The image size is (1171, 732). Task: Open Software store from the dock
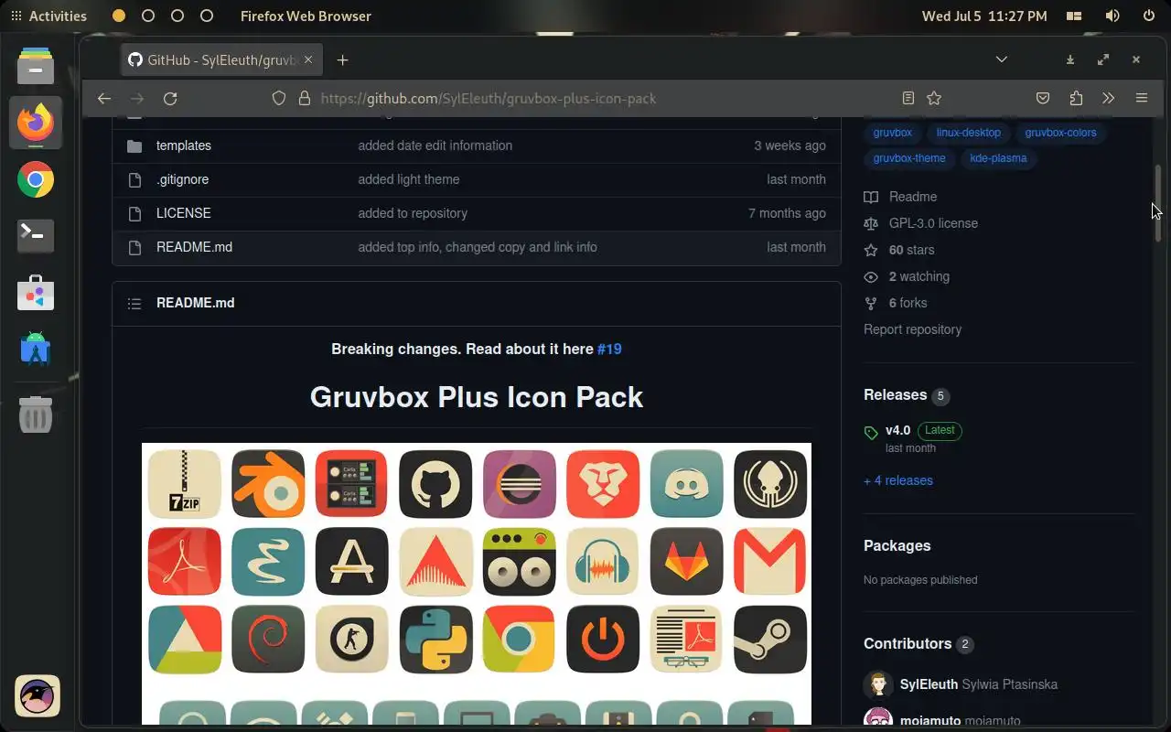pyautogui.click(x=36, y=293)
